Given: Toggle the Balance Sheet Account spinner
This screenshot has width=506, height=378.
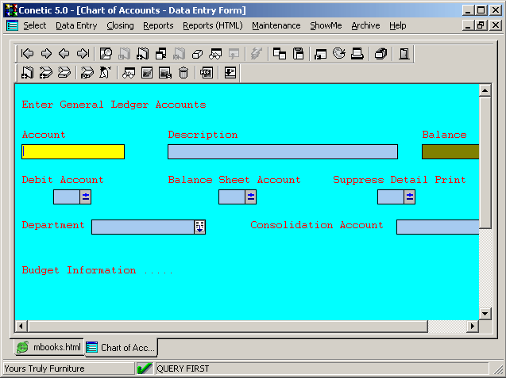Looking at the screenshot, I should 251,197.
